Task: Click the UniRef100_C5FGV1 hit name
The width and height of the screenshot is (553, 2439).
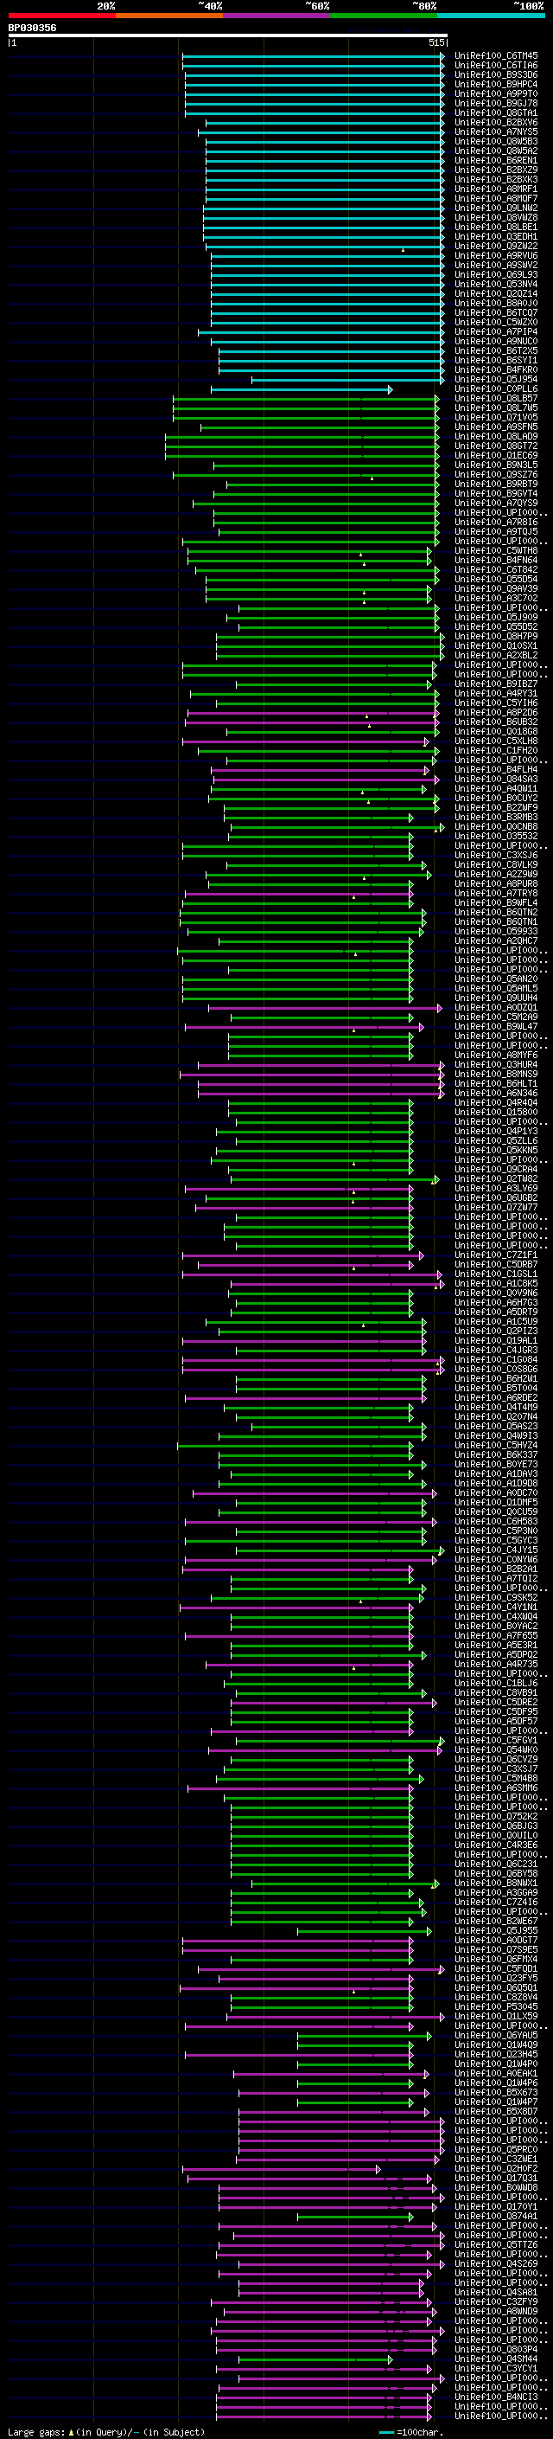Action: point(496,1740)
